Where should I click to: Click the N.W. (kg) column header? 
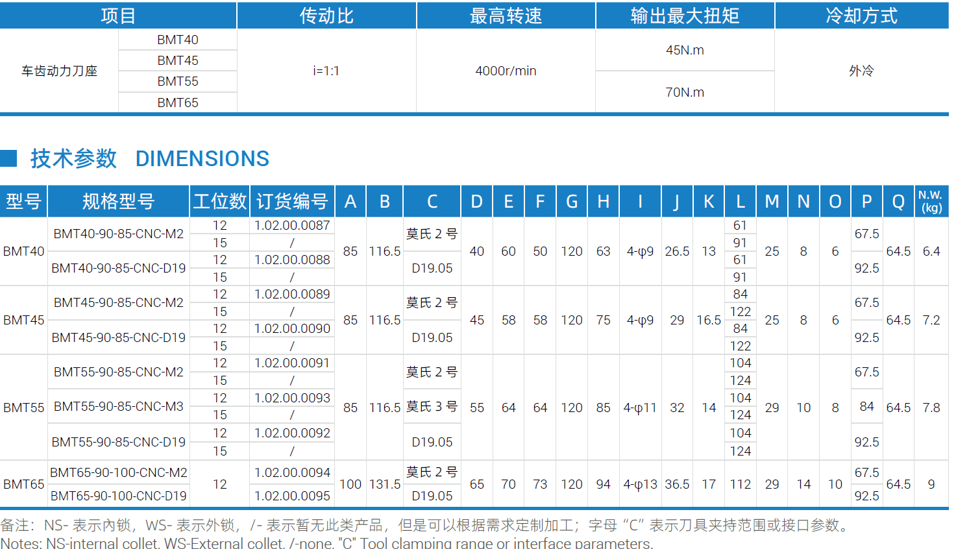point(931,201)
